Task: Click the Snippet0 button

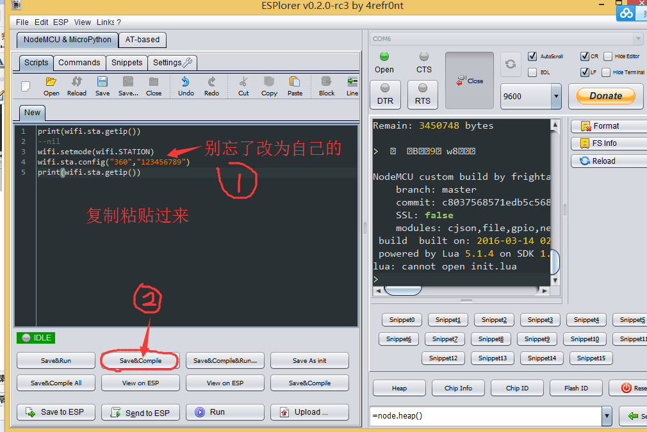Action: [402, 320]
